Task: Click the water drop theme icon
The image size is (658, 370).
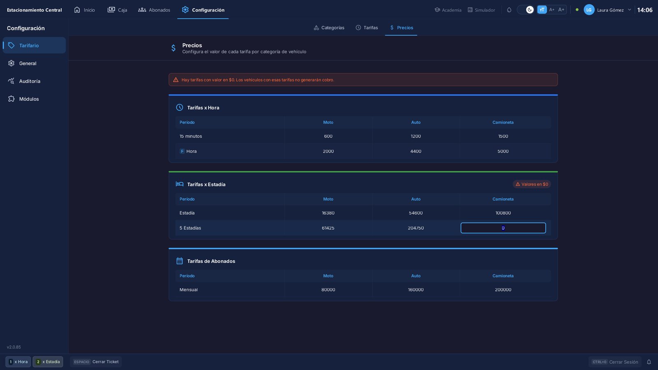Action: (509, 10)
